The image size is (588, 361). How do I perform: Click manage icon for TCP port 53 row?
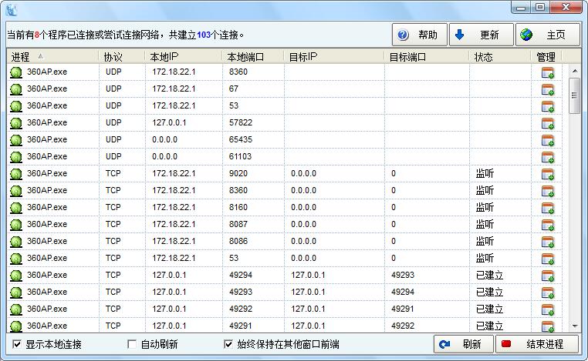tap(548, 259)
